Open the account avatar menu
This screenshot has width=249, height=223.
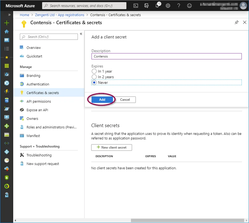[243, 6]
